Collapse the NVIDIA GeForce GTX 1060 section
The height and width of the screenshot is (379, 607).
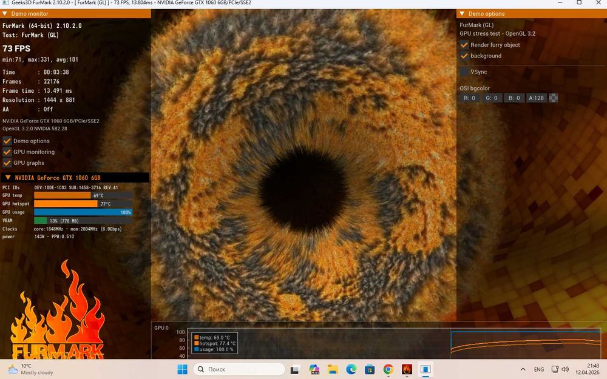tap(7, 178)
